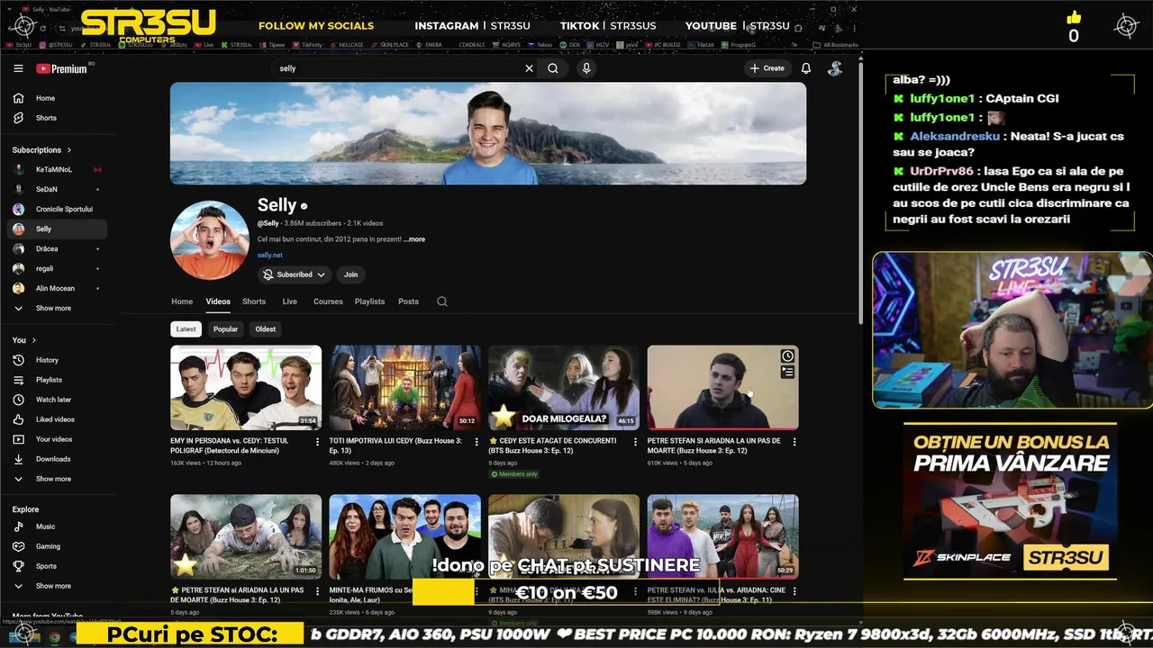This screenshot has width=1153, height=648.
Task: Expand the channel description with ...more
Action: [414, 239]
